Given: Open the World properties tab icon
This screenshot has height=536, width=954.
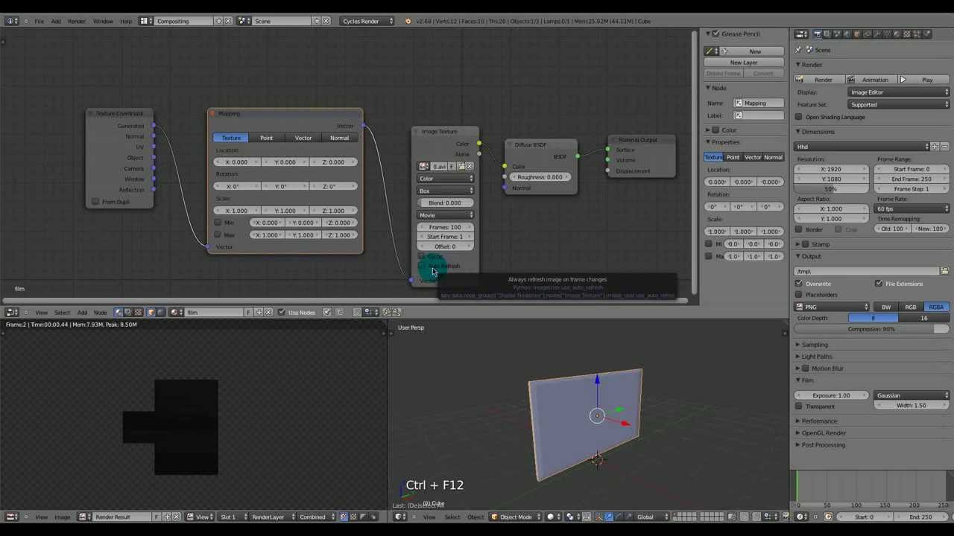Looking at the screenshot, I should coord(847,34).
